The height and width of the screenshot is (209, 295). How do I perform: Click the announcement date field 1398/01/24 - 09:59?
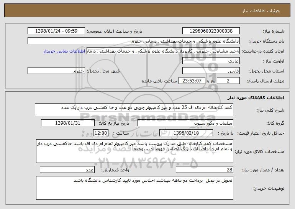(56, 31)
